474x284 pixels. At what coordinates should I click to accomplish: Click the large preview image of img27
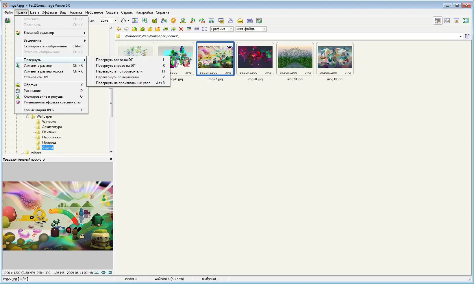click(x=58, y=216)
